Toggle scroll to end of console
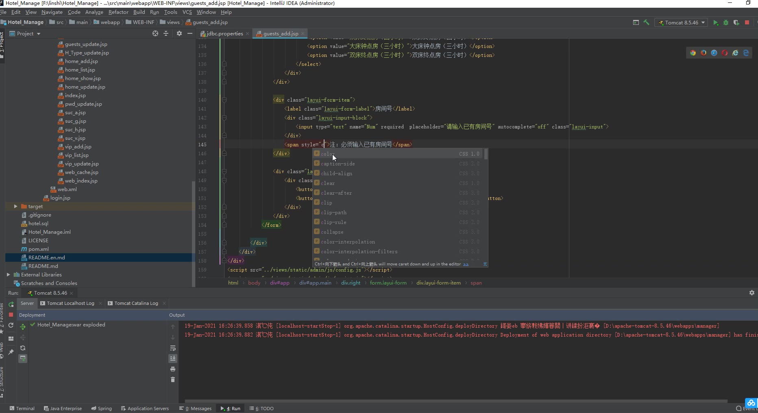The width and height of the screenshot is (758, 413). click(173, 359)
